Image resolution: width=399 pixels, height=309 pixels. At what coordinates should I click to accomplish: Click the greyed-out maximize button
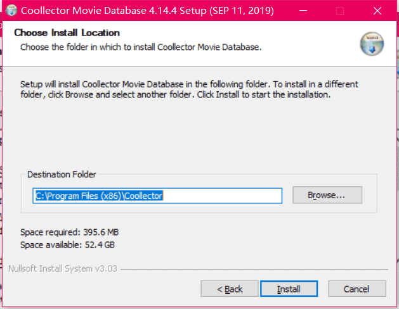coord(340,11)
